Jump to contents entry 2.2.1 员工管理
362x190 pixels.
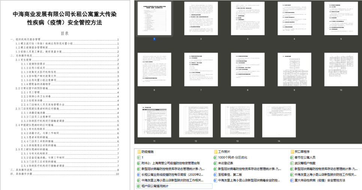tap(70, 93)
